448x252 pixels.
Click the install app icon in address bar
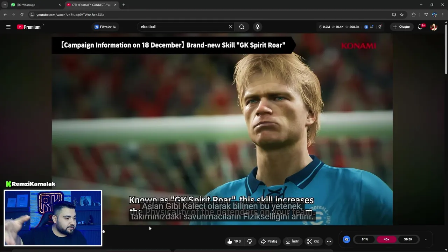pyautogui.click(x=394, y=15)
